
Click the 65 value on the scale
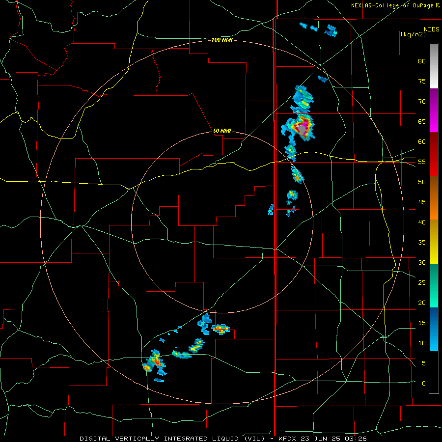(x=422, y=121)
